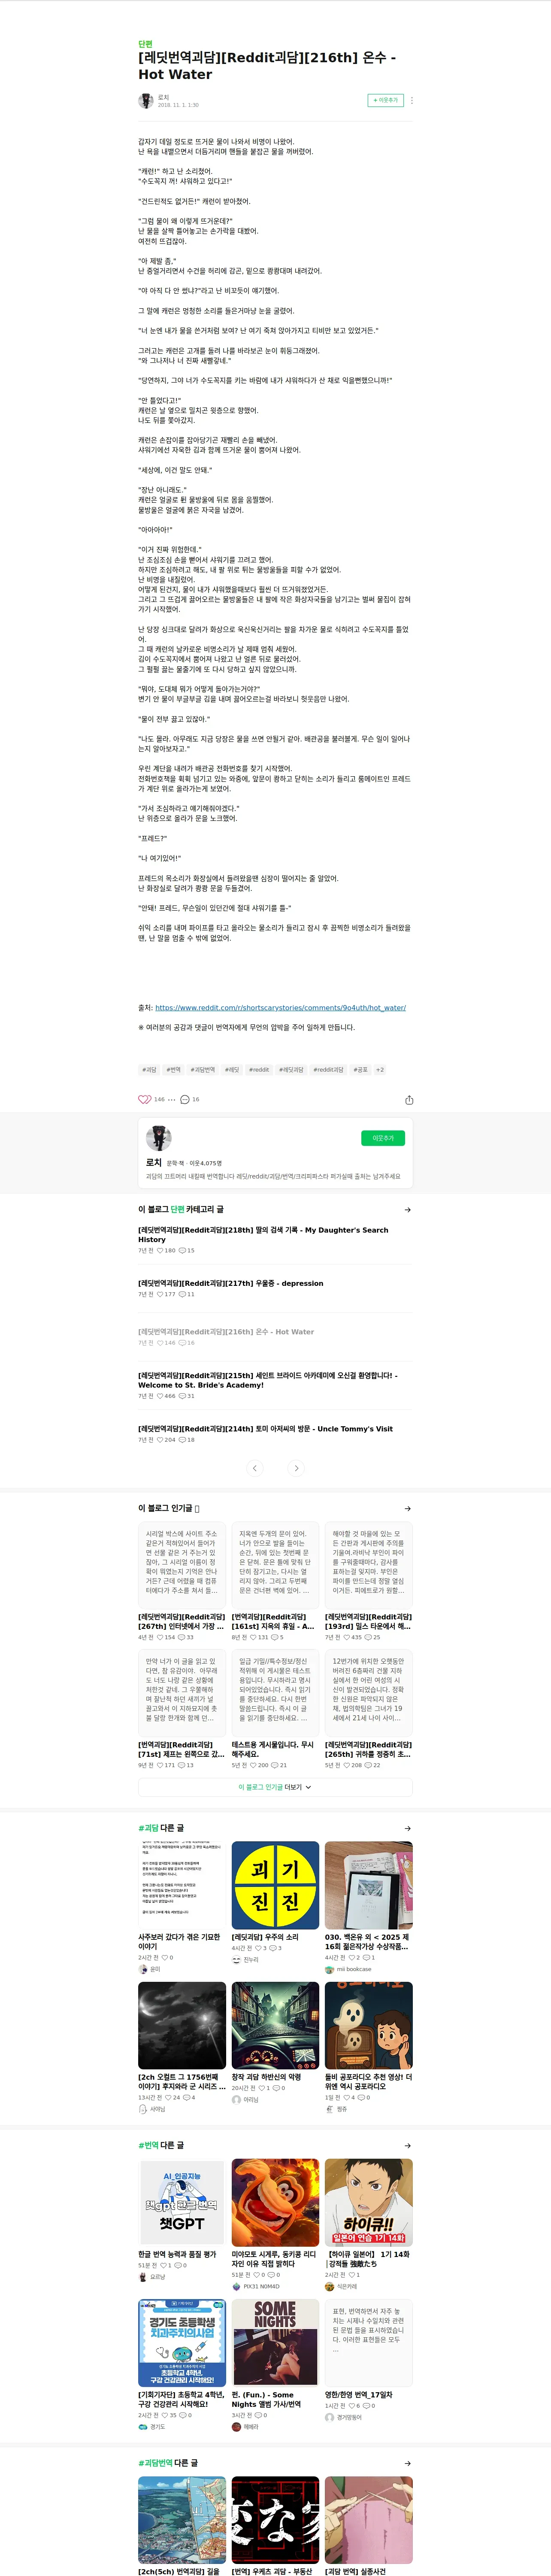Select the #레딧괴담 tag
Viewport: 551px width, 2576px height.
coord(291,1069)
